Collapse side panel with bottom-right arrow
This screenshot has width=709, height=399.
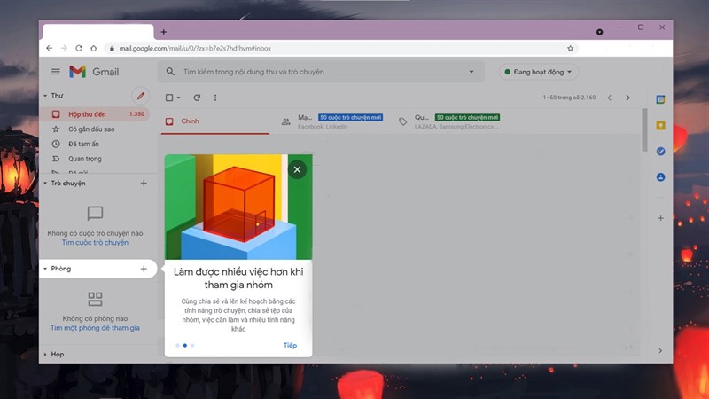coord(660,350)
